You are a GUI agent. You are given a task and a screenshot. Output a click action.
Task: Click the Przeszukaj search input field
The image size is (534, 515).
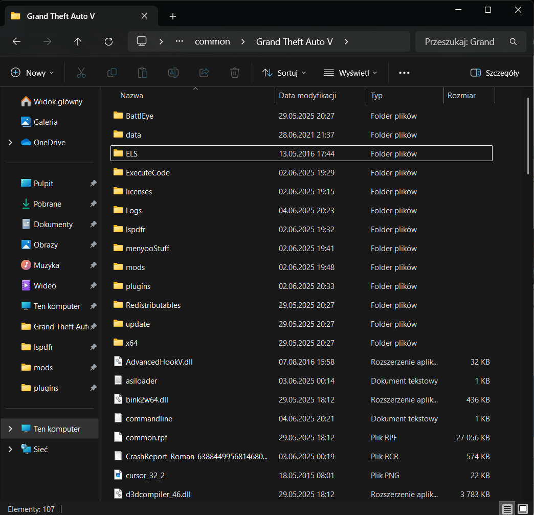click(x=460, y=42)
